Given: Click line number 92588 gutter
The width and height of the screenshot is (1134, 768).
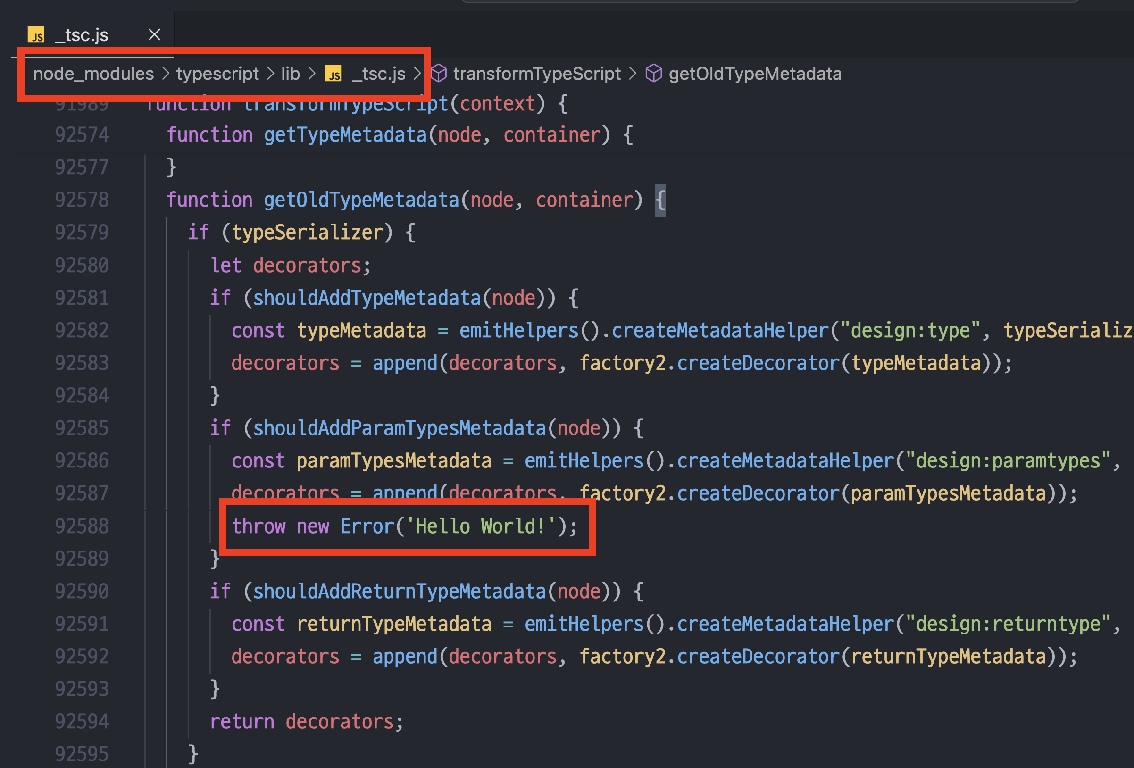Looking at the screenshot, I should 82,526.
